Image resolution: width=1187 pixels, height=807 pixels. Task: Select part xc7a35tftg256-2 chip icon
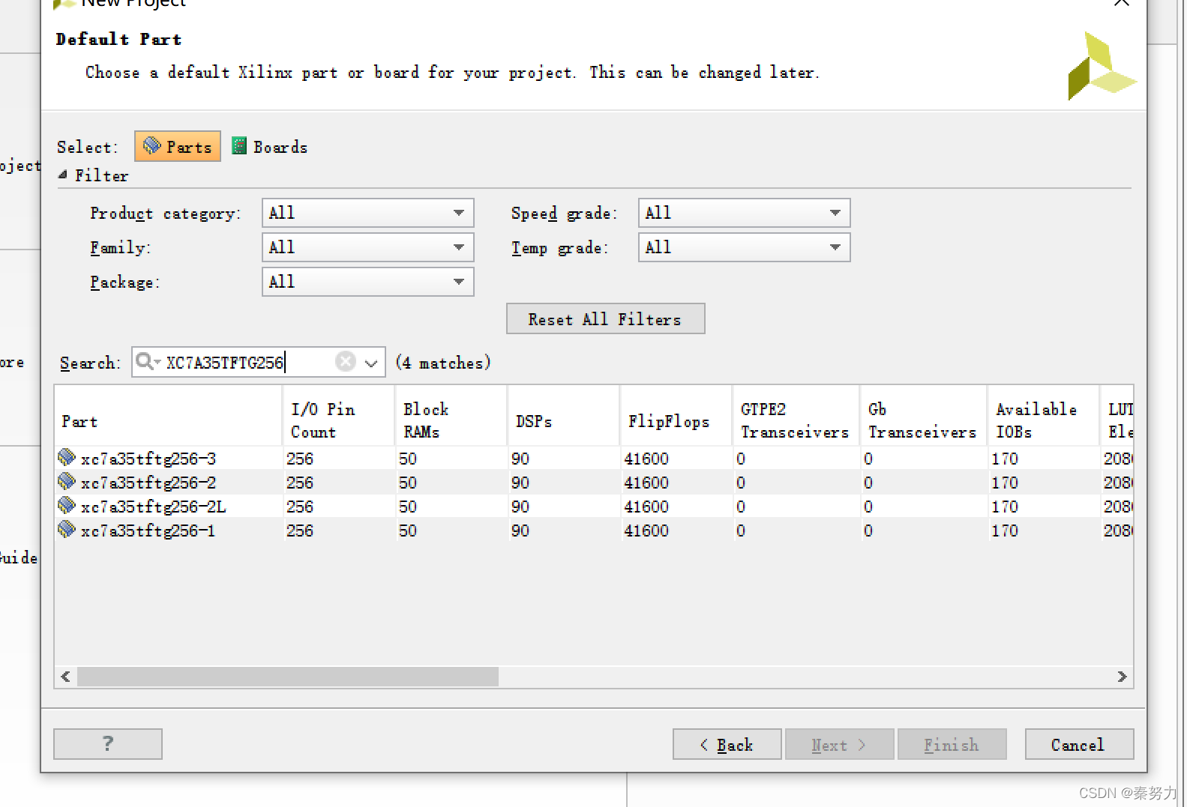(67, 481)
